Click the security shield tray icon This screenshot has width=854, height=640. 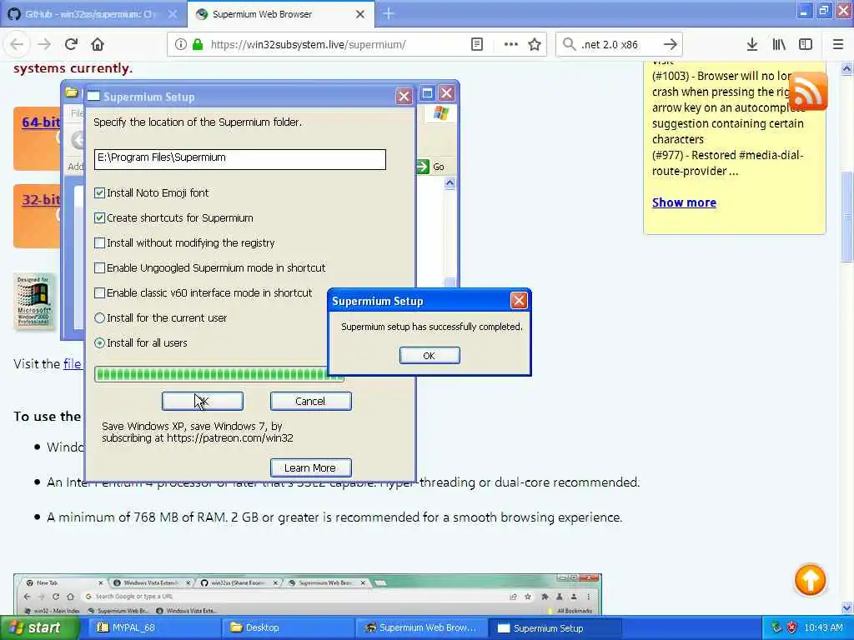[x=792, y=627]
